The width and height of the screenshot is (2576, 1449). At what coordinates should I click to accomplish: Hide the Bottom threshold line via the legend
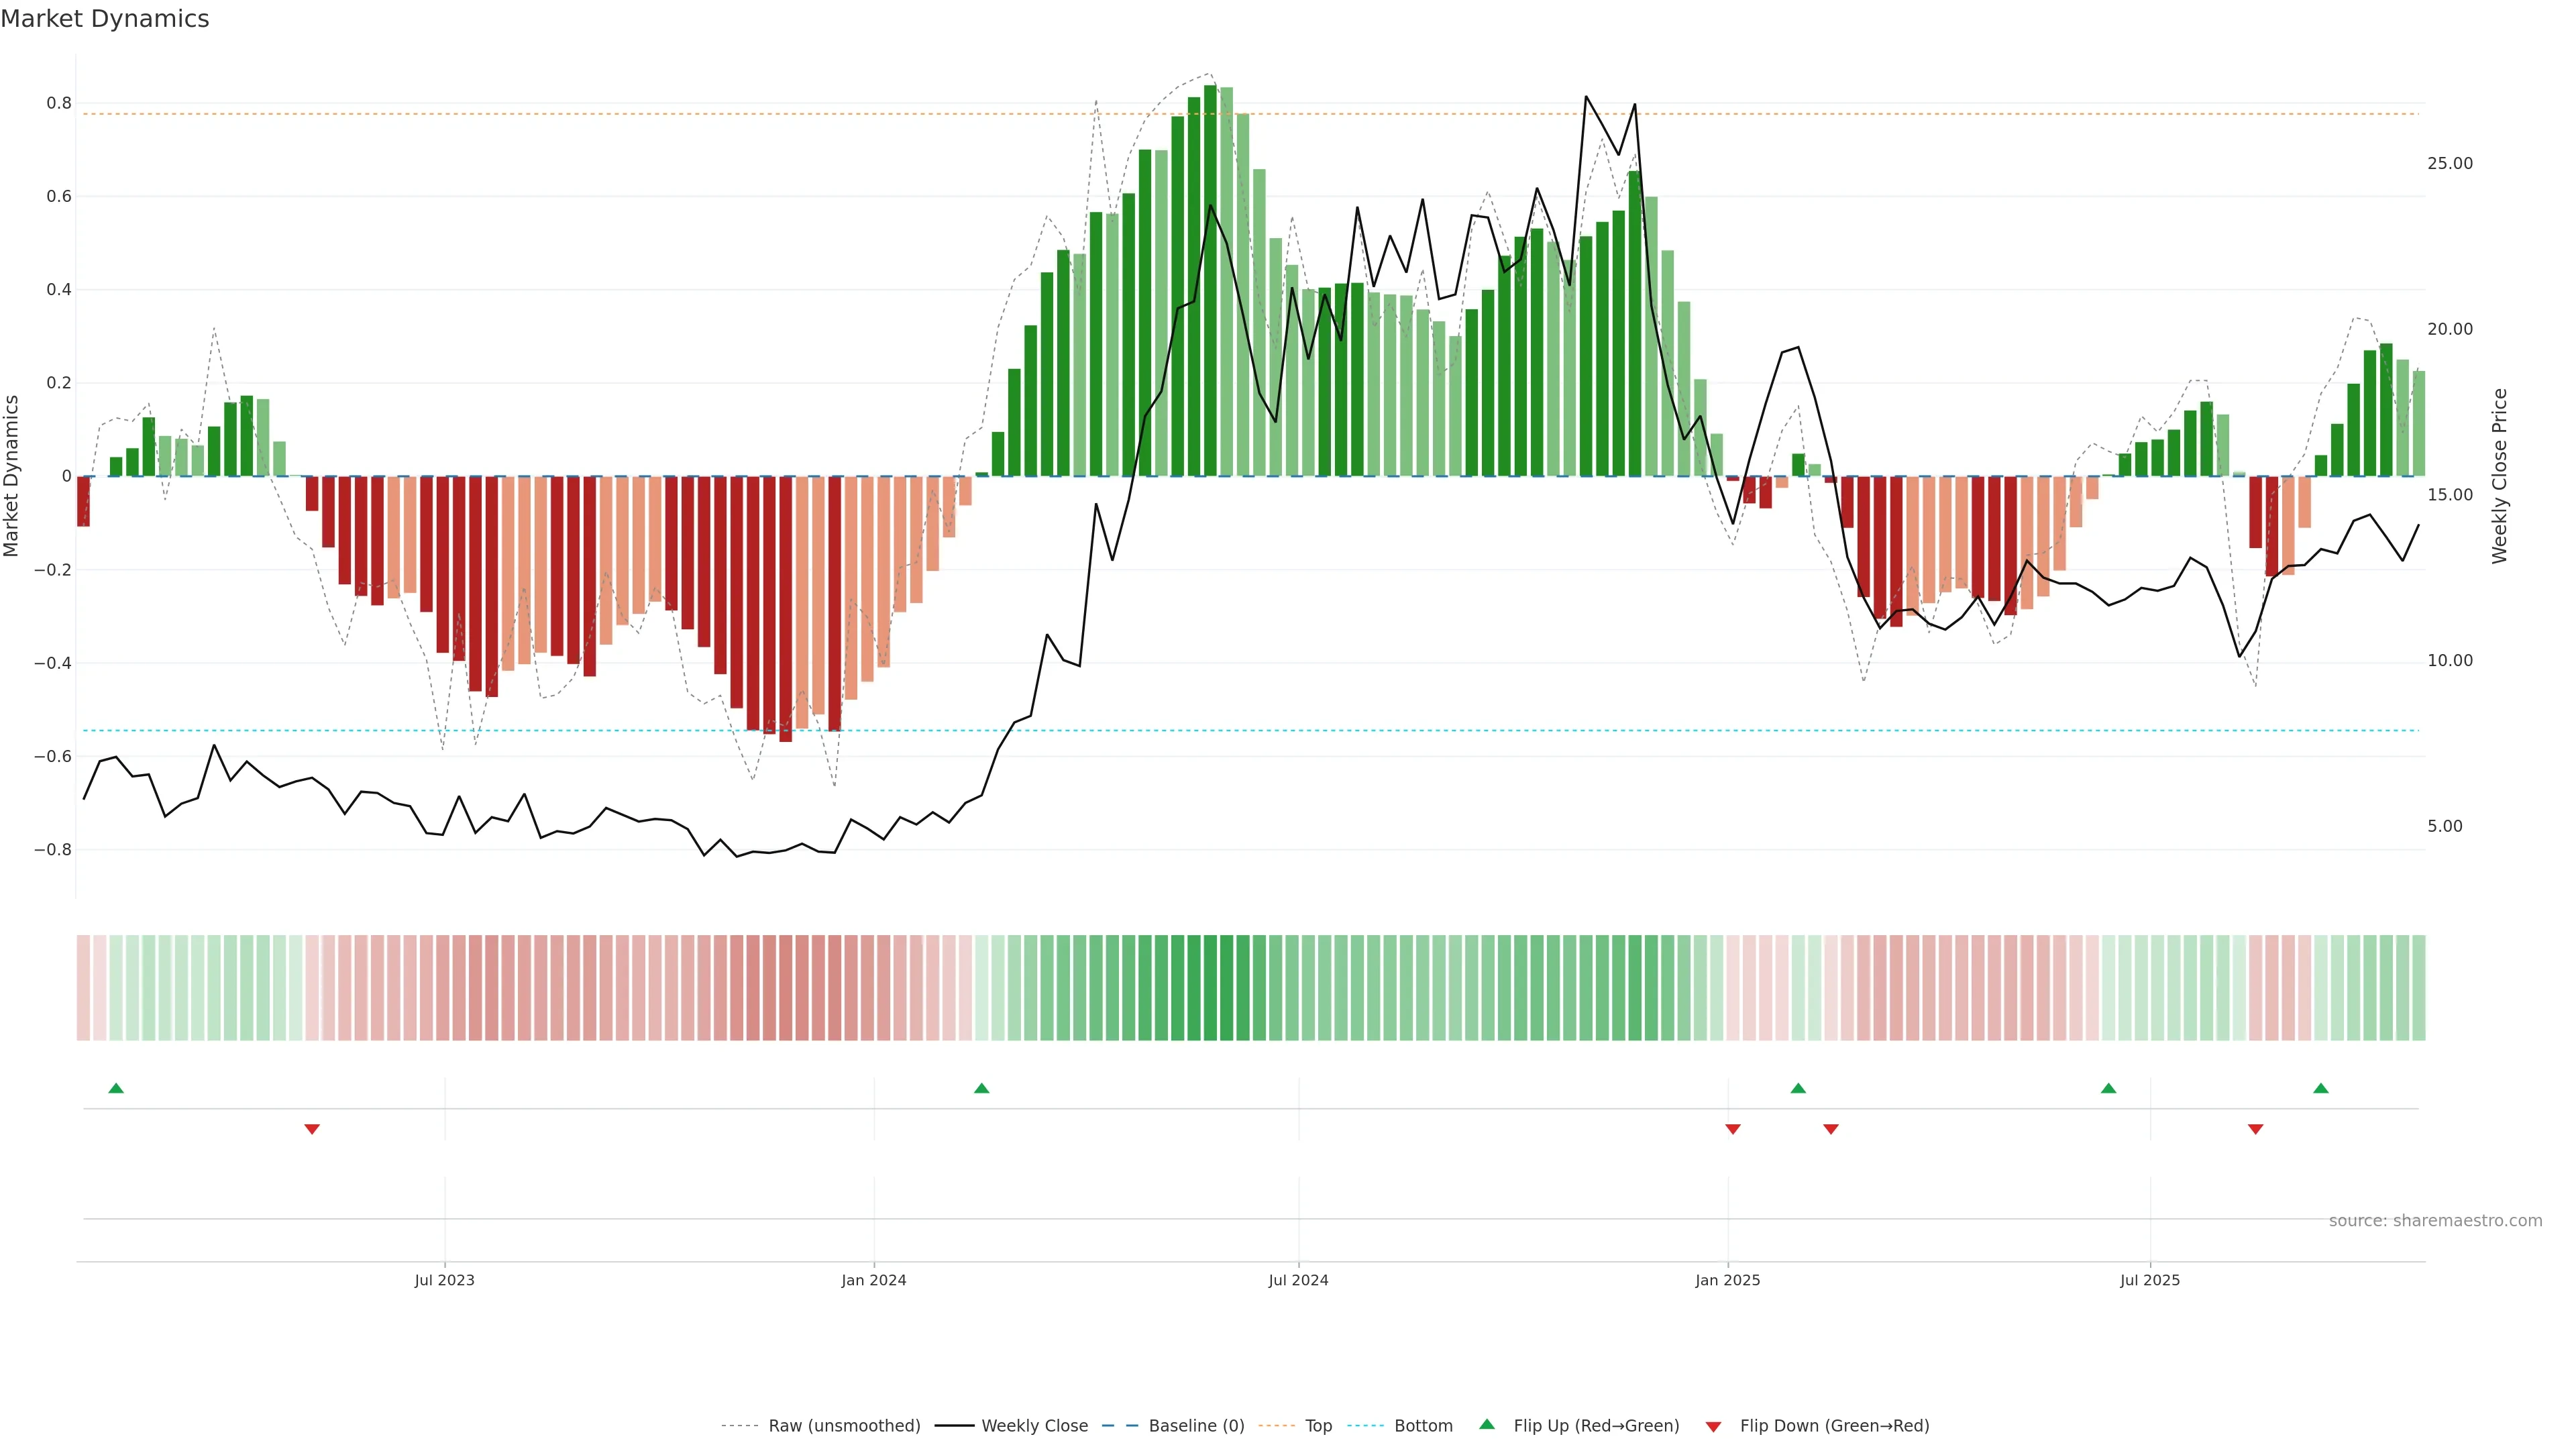coord(1423,1426)
